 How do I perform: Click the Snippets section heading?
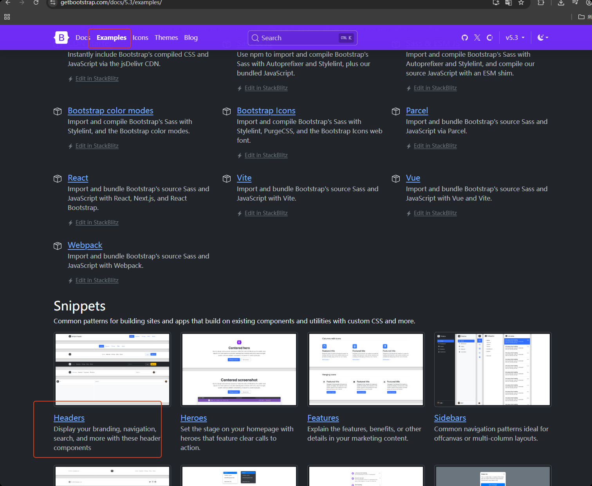coord(79,306)
